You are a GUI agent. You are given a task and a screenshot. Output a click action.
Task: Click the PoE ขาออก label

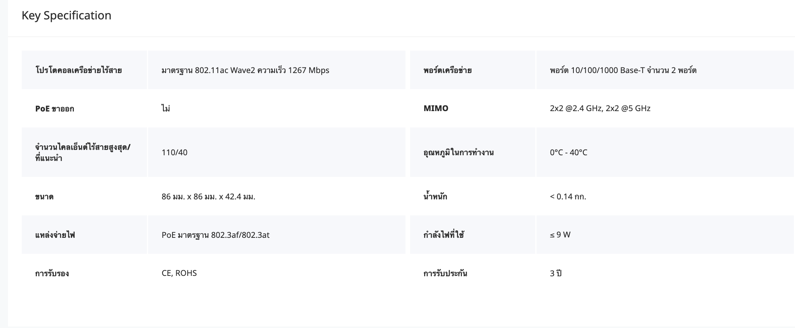[x=54, y=109]
